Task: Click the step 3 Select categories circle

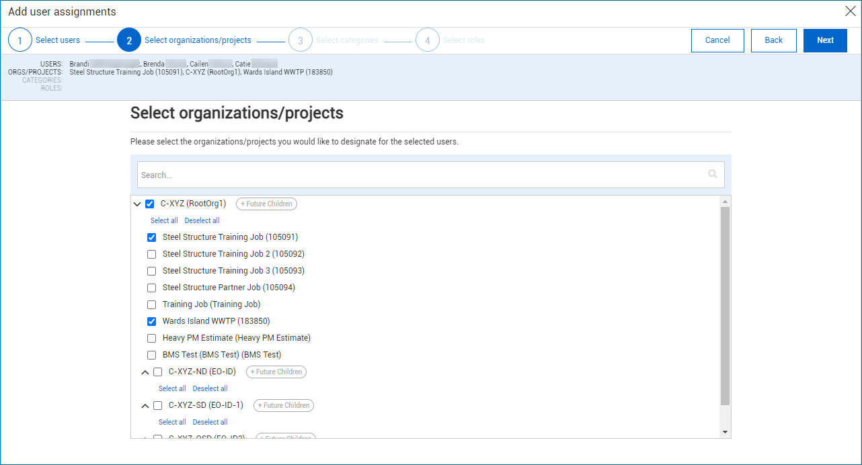Action: pos(301,39)
